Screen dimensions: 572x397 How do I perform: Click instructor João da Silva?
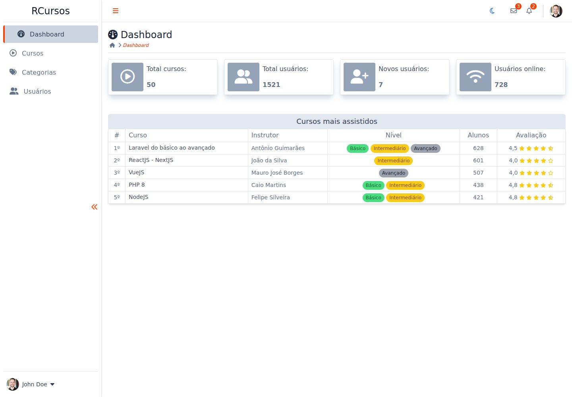pos(269,160)
